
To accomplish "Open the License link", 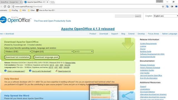I will tap(143, 46).
